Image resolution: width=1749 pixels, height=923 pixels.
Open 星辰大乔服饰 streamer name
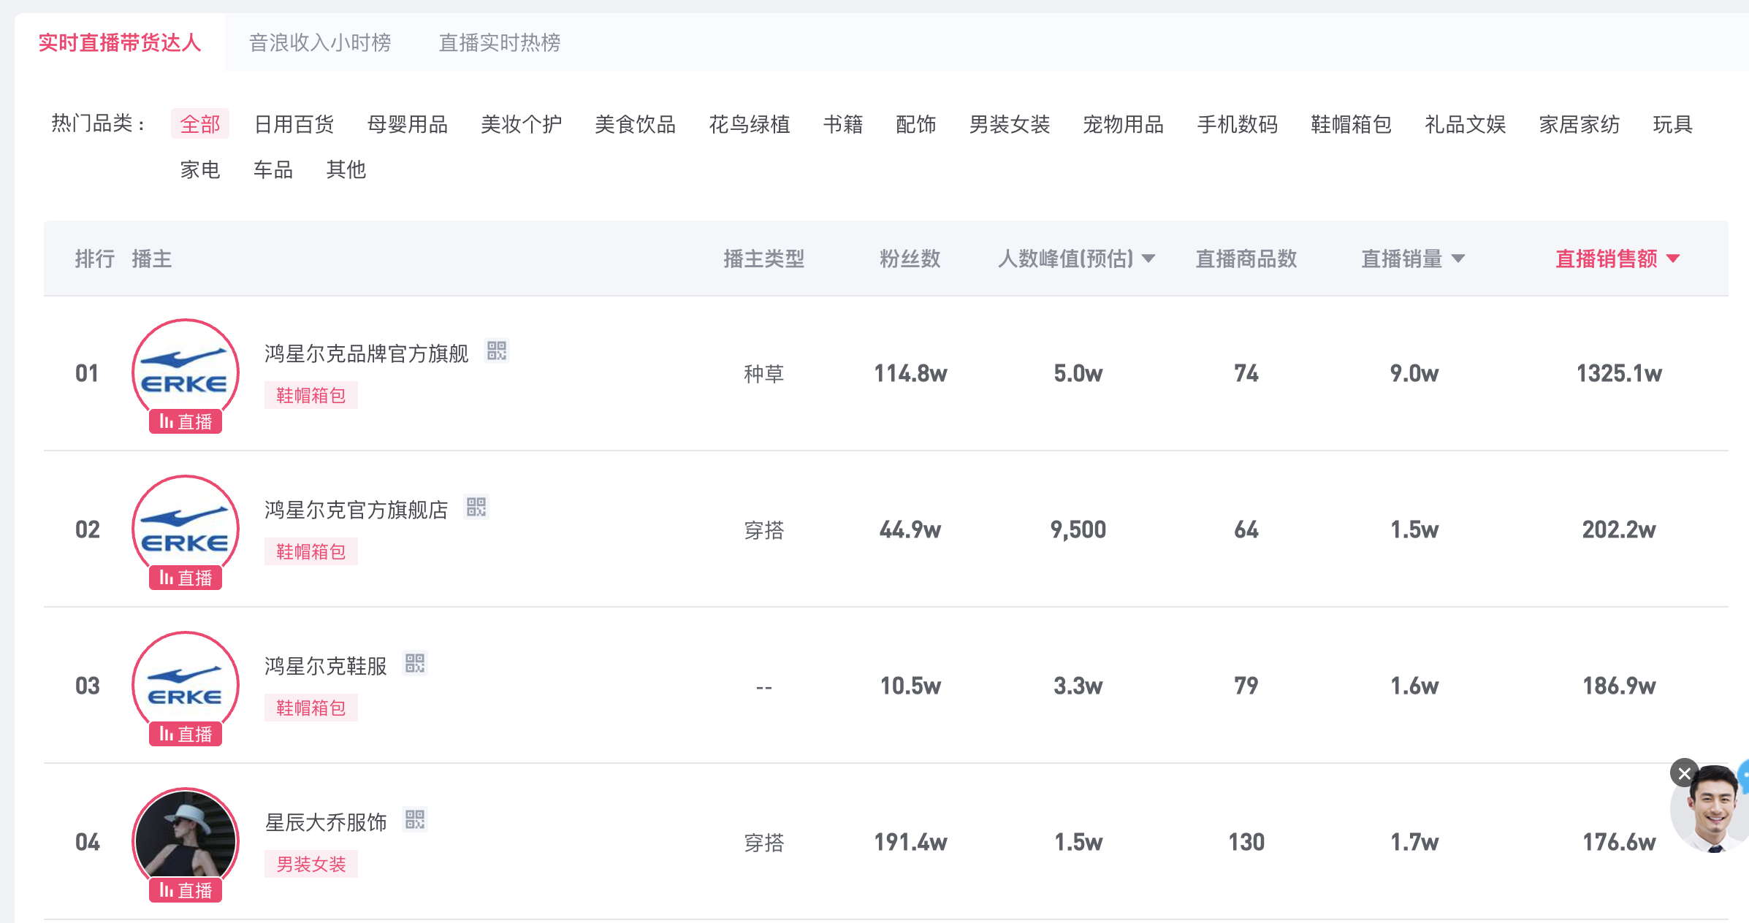326,822
